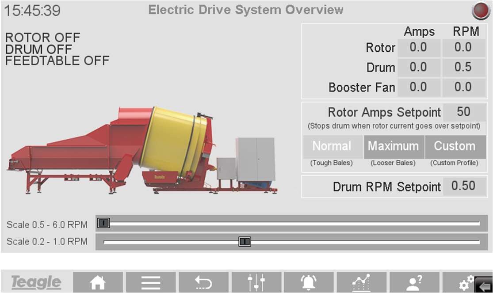Click the 0.2 - 1.0 RPM slider handle

(x=245, y=241)
